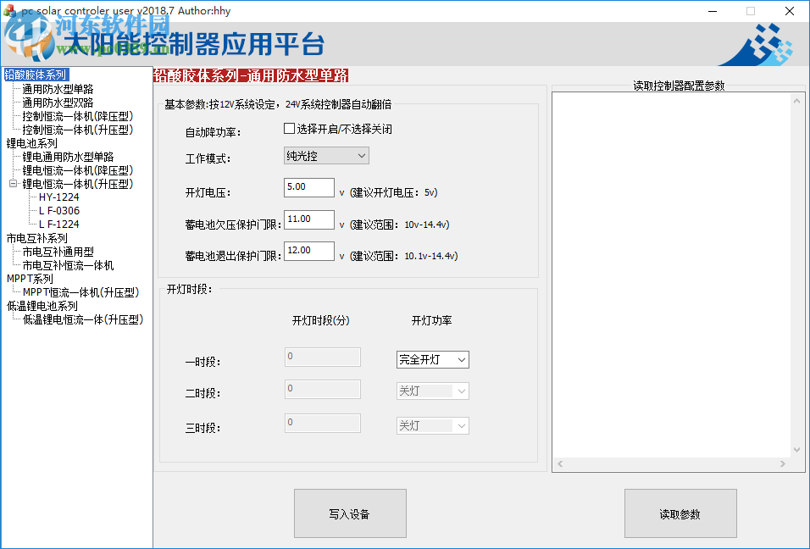This screenshot has width=810, height=549.
Task: Open 低温锂电恒流一体(升压型) item
Action: (x=83, y=319)
